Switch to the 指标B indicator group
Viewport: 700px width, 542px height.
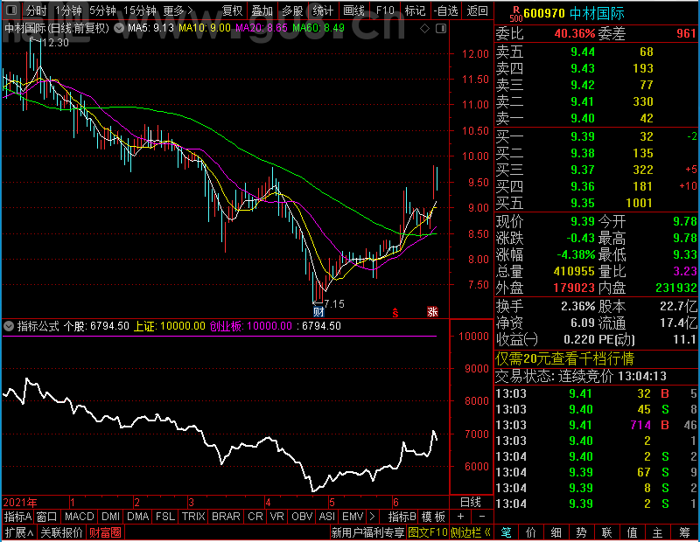pyautogui.click(x=402, y=517)
